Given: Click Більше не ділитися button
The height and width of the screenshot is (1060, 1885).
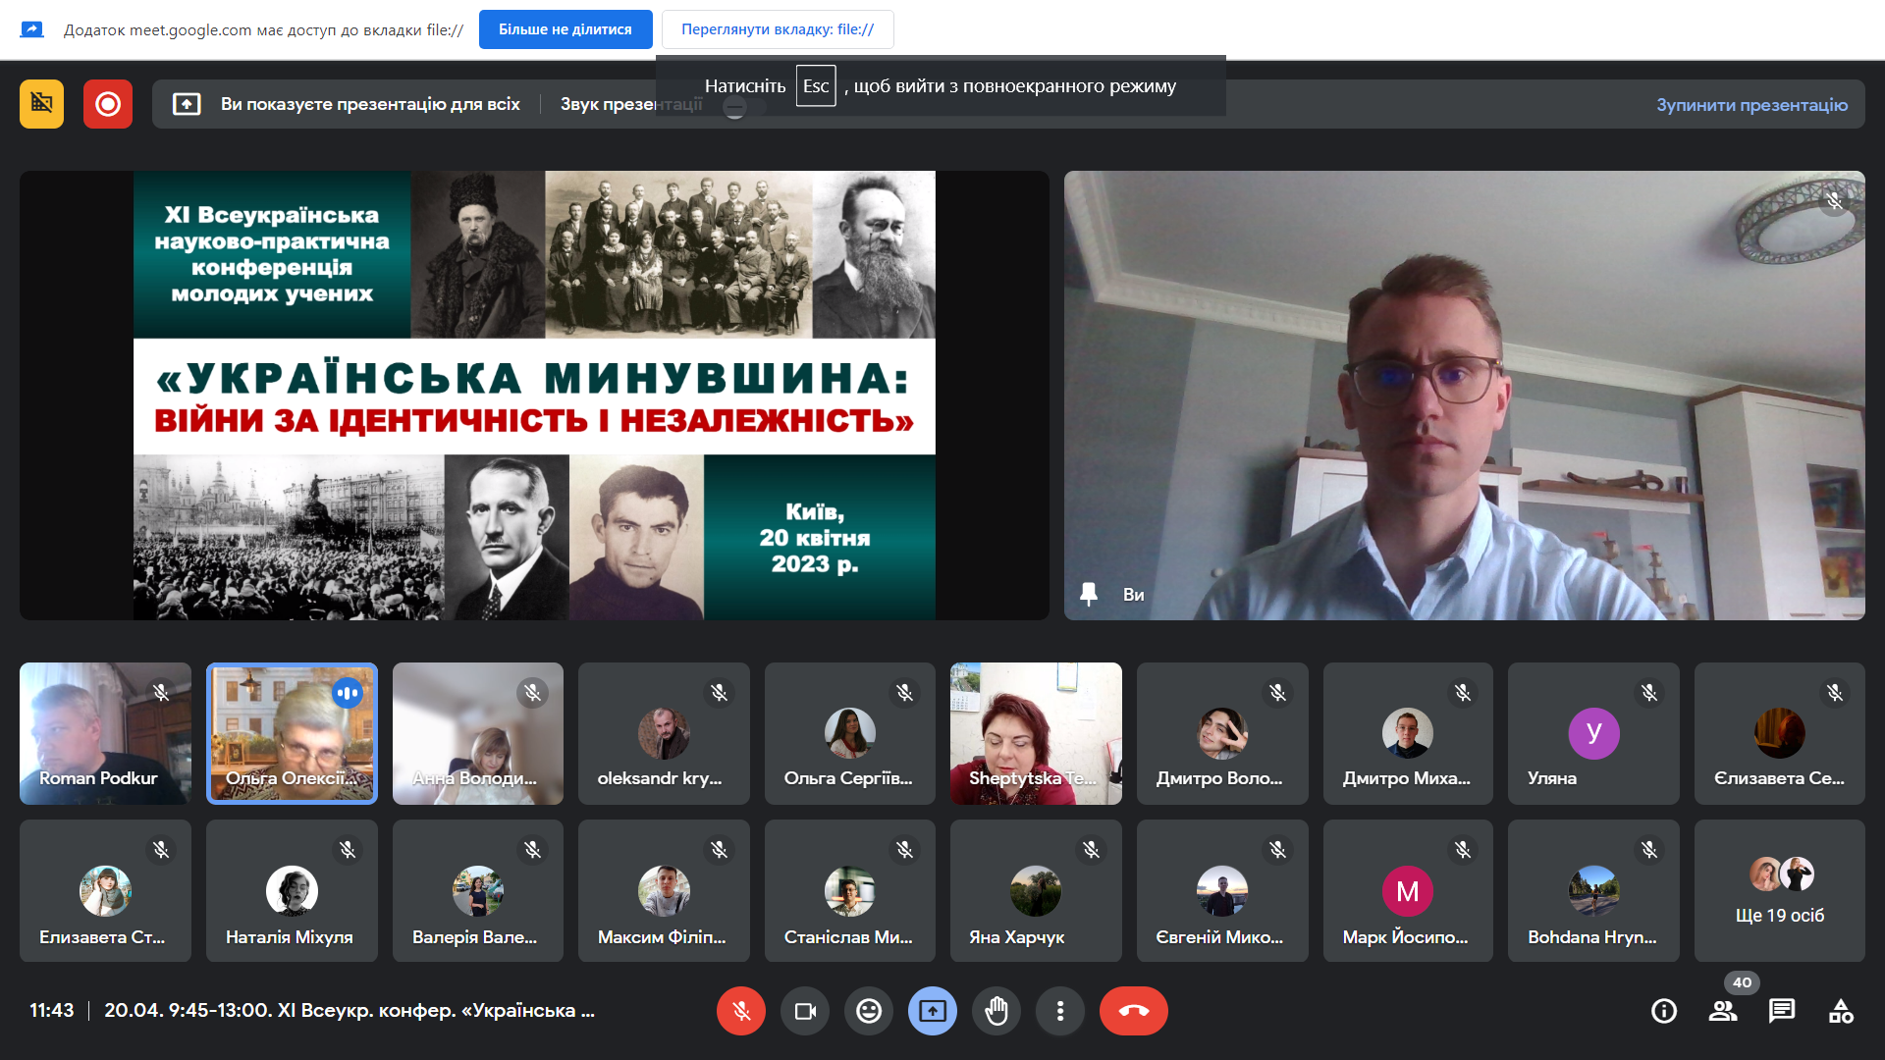Looking at the screenshot, I should click(x=565, y=29).
